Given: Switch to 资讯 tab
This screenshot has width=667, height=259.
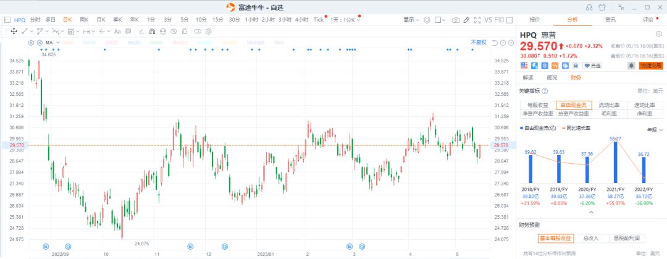Looking at the screenshot, I should pyautogui.click(x=610, y=20).
